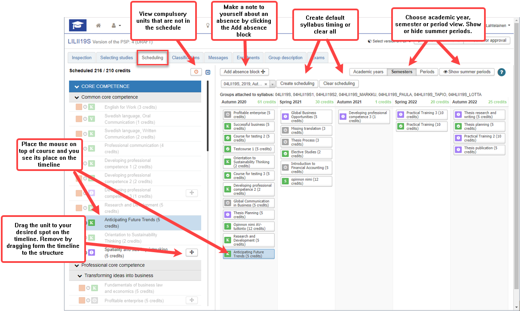Click orange swatch beside English for Work

(x=79, y=107)
